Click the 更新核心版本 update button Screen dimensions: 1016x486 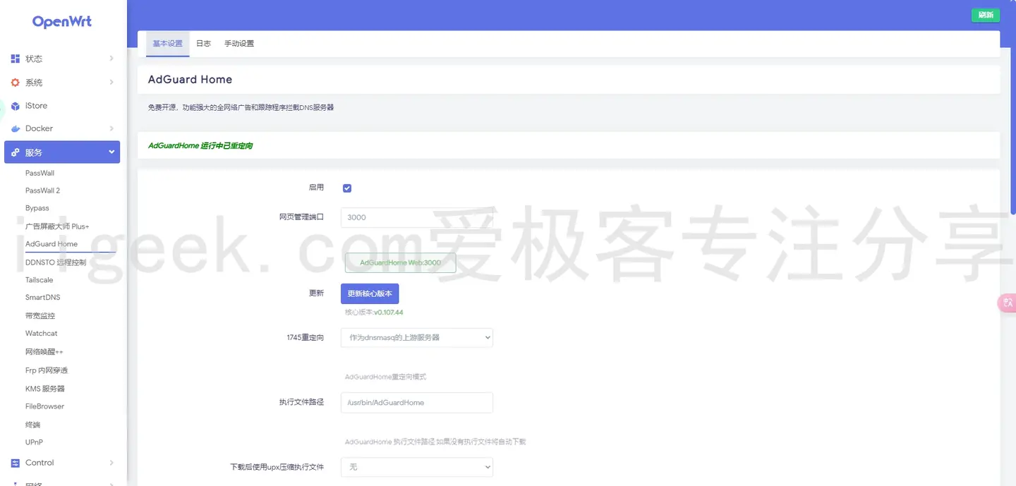click(369, 293)
